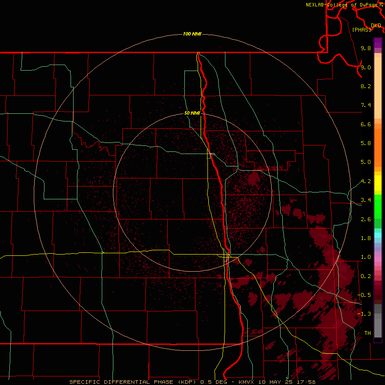
Task: Pick the 5.0 scale label
Action: click(x=366, y=162)
